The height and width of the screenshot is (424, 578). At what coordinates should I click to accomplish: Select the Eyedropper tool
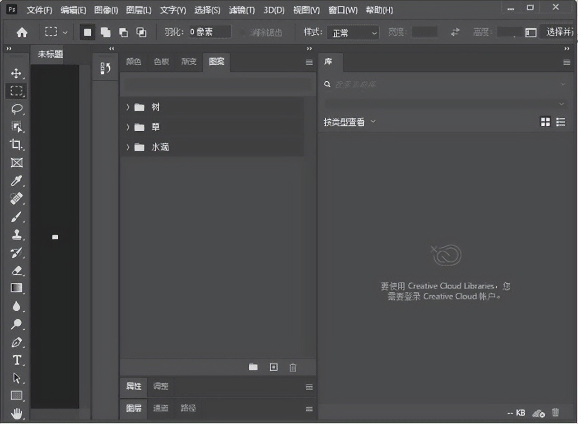click(x=16, y=181)
